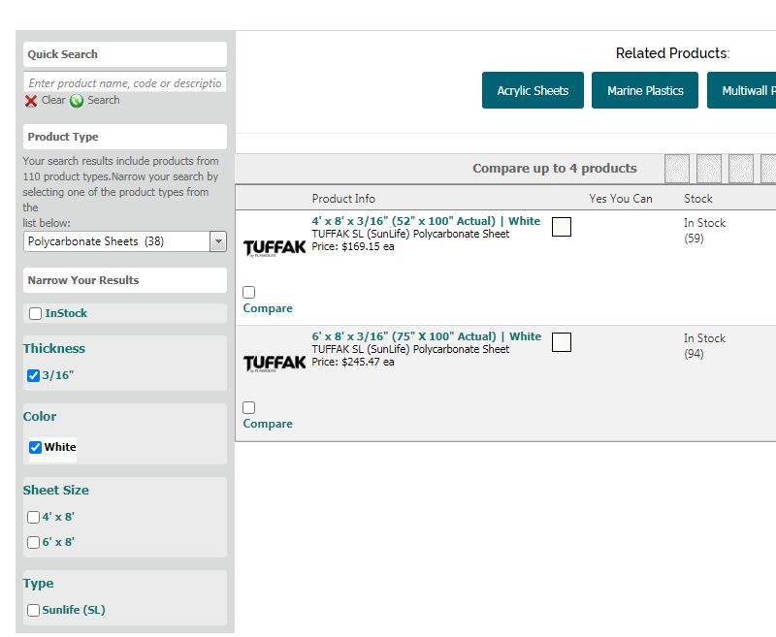Click the Yes You Can column header
This screenshot has width=776, height=637.
pyautogui.click(x=621, y=199)
